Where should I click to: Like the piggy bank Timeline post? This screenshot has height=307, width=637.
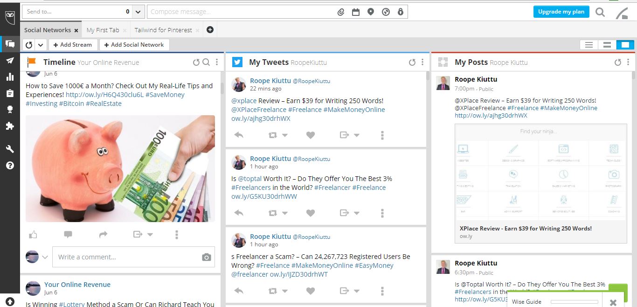click(33, 234)
